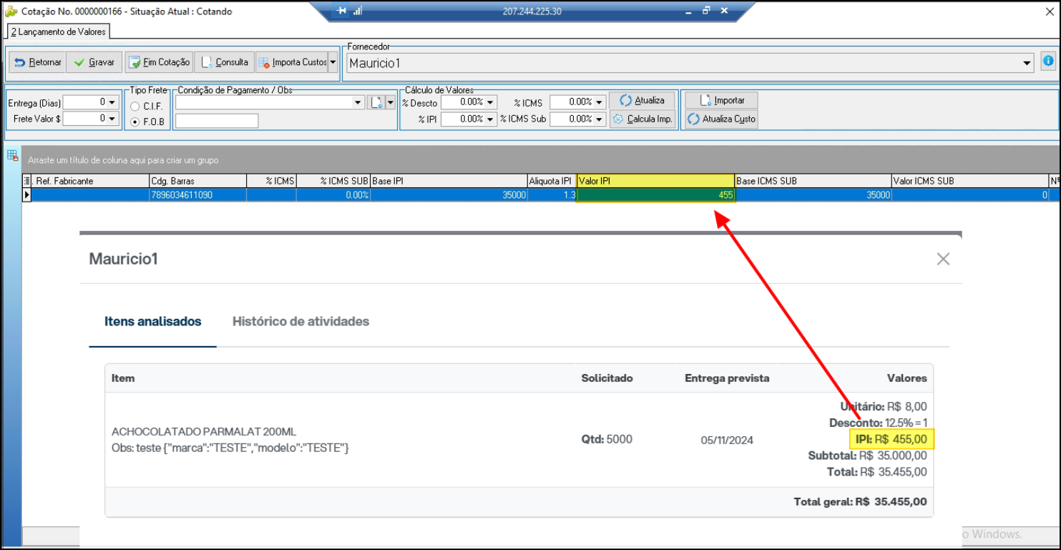Click the Base IPI cell showing 35000
Viewport: 1061px width, 550px height.
(x=449, y=195)
